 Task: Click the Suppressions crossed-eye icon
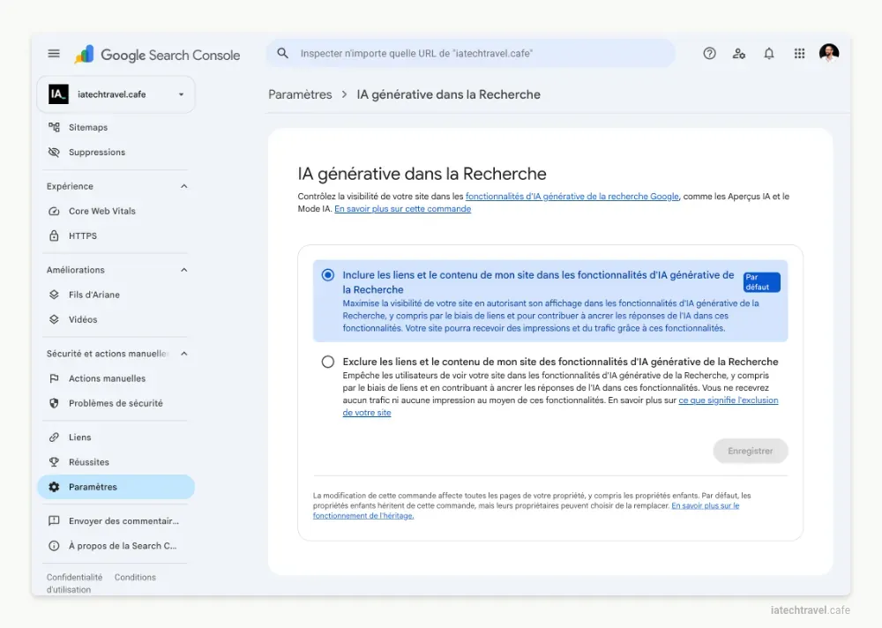coord(54,152)
